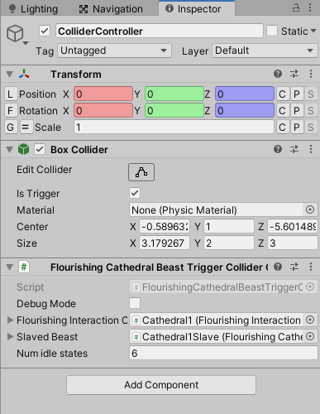Expand the Flourishing Interaction foldout arrow

[x=10, y=320]
